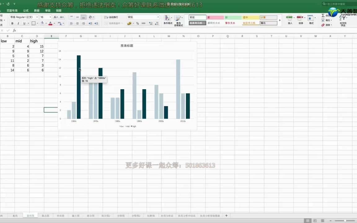Apply the 警告文本 cell style
Viewport: 357px width, 223px height.
point(230,23)
